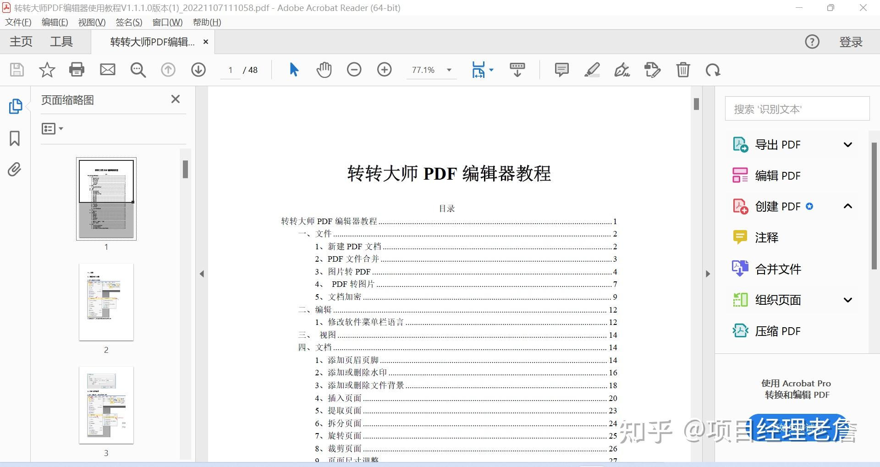
Task: Click the Print icon
Action: pyautogui.click(x=77, y=70)
